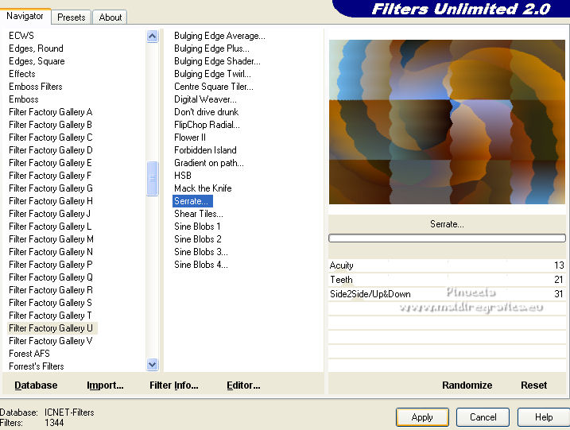Image resolution: width=570 pixels, height=430 pixels.
Task: Select the Forest AFS category
Action: [29, 354]
